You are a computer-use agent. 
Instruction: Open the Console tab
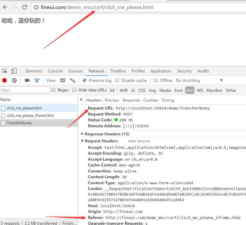tap(55, 71)
